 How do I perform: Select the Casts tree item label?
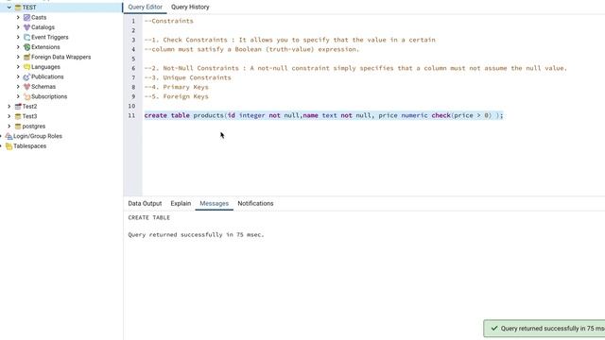pyautogui.click(x=39, y=17)
